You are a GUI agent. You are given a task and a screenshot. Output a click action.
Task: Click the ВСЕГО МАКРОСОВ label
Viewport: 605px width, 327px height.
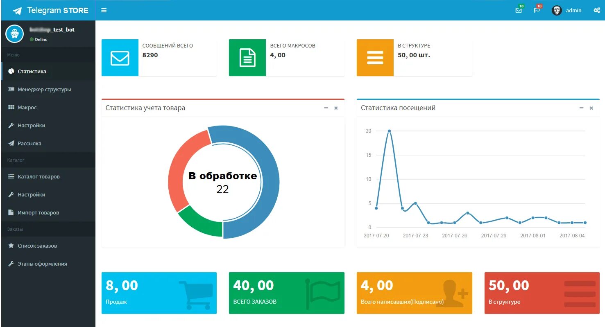(292, 46)
